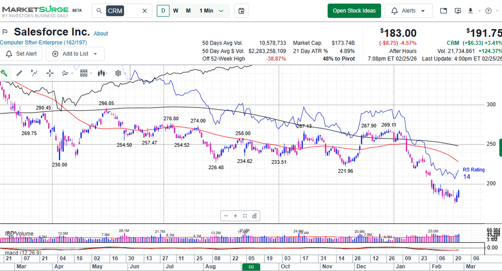Viewport: 502px width, 271px height.
Task: Click the add trendline tool
Action: (33, 73)
